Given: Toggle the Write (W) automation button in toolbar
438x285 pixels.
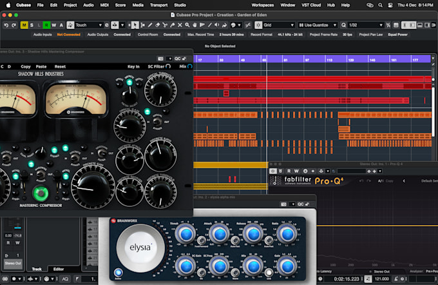Looking at the screenshot, I should point(54,25).
